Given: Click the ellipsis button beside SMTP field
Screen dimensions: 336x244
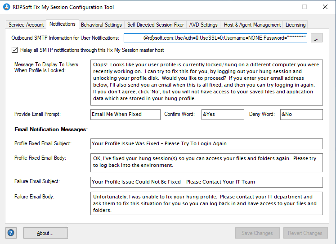Looking at the screenshot, I should [317, 38].
